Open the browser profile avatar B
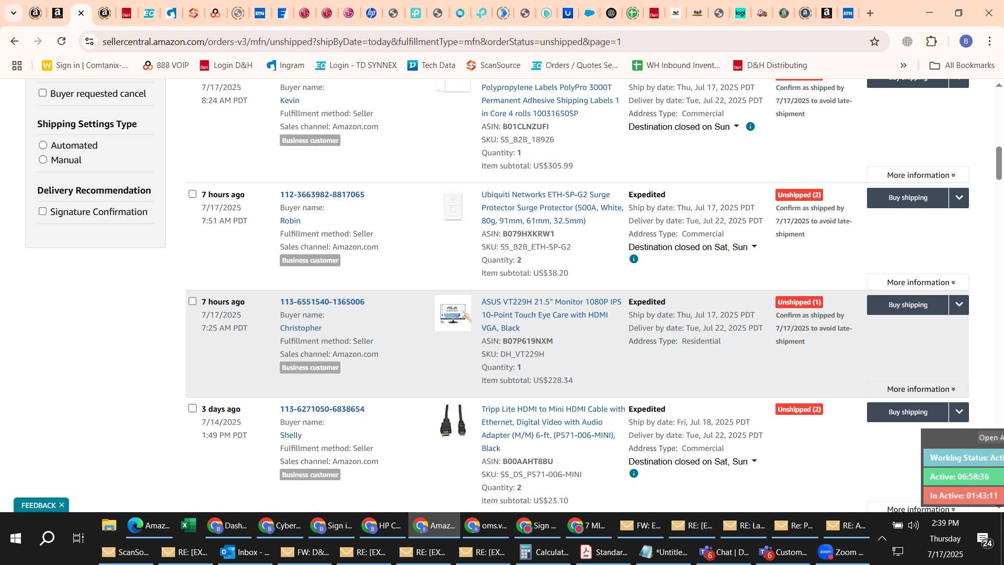This screenshot has width=1004, height=565. [966, 41]
